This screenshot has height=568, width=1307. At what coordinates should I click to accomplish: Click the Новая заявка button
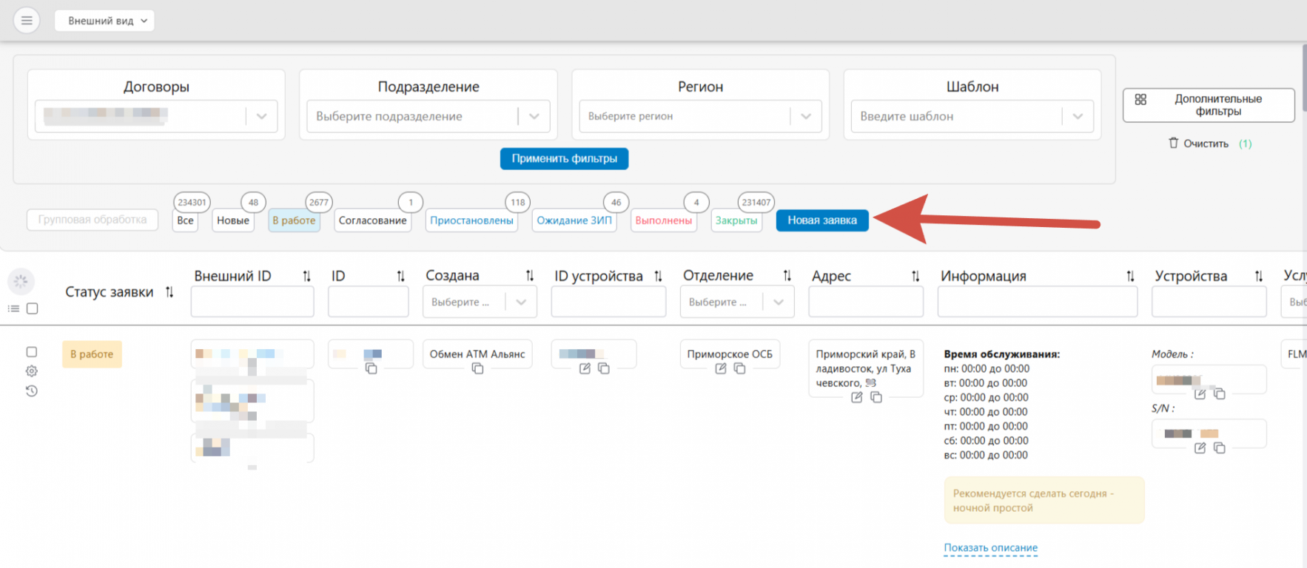point(822,220)
